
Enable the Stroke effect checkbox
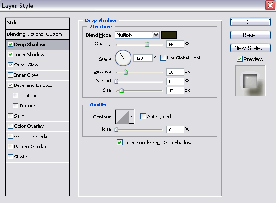[10, 157]
